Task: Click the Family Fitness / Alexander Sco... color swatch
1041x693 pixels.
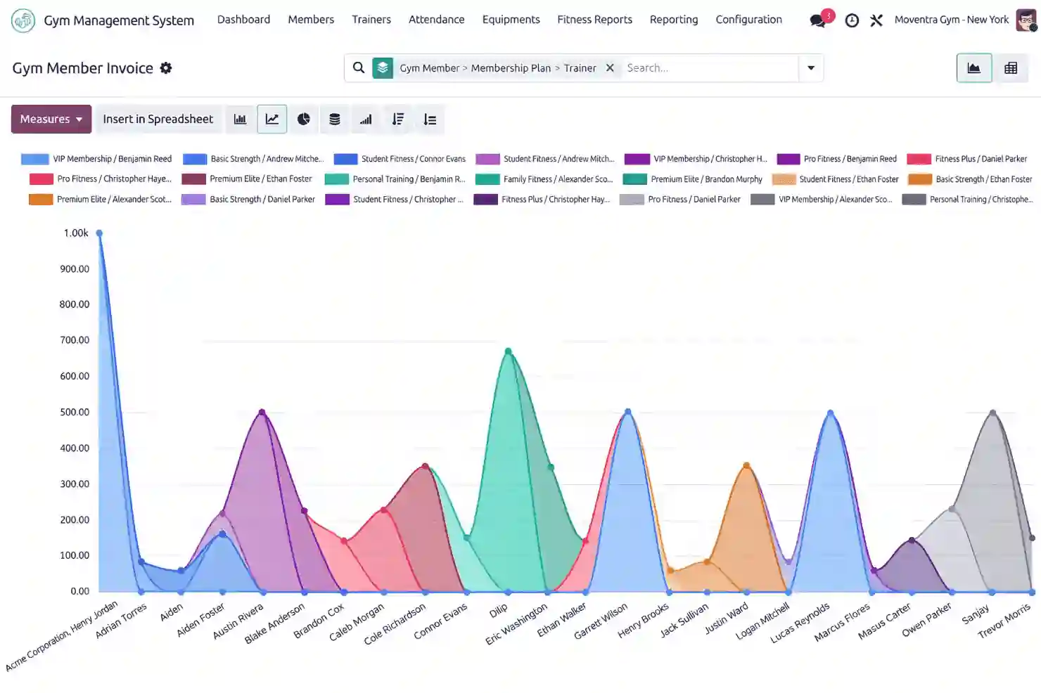Action: [487, 179]
